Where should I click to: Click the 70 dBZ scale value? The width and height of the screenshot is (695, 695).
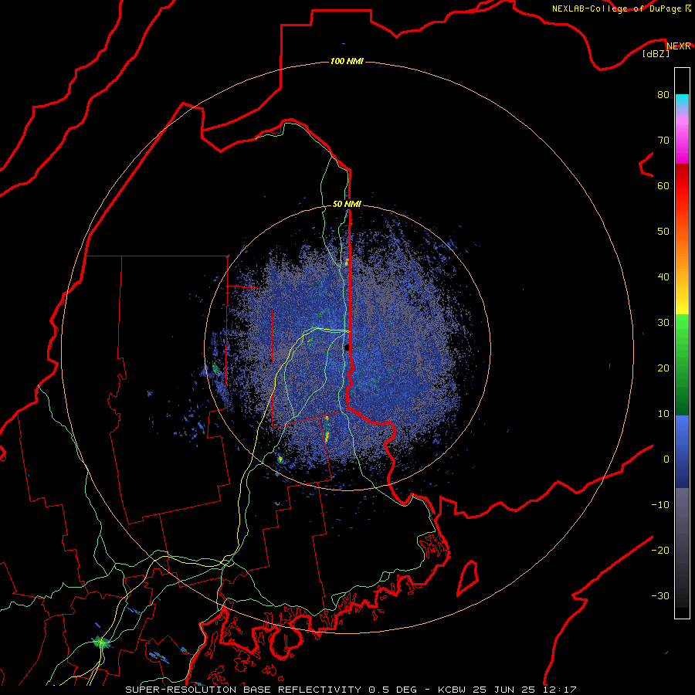click(x=663, y=140)
